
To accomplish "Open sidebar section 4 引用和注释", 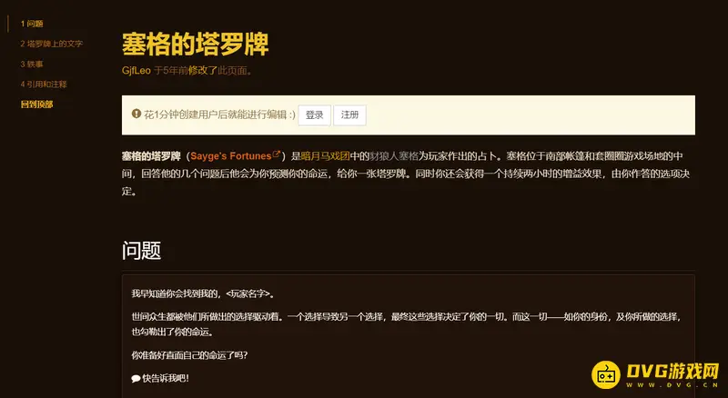I will point(44,84).
